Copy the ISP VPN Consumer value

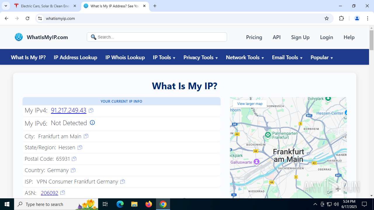coord(122,181)
